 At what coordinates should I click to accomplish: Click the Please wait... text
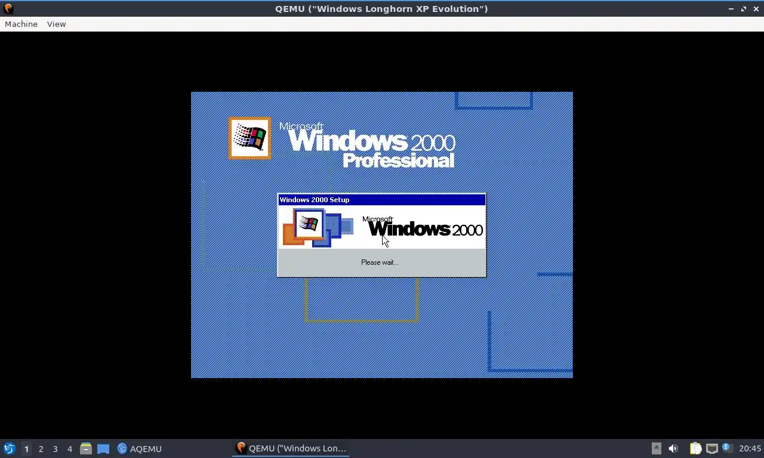coord(380,262)
